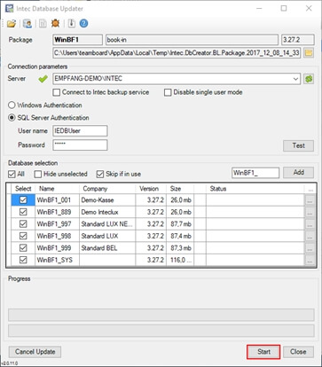Uncheck the WinBF1_889 row checkbox

click(x=23, y=212)
